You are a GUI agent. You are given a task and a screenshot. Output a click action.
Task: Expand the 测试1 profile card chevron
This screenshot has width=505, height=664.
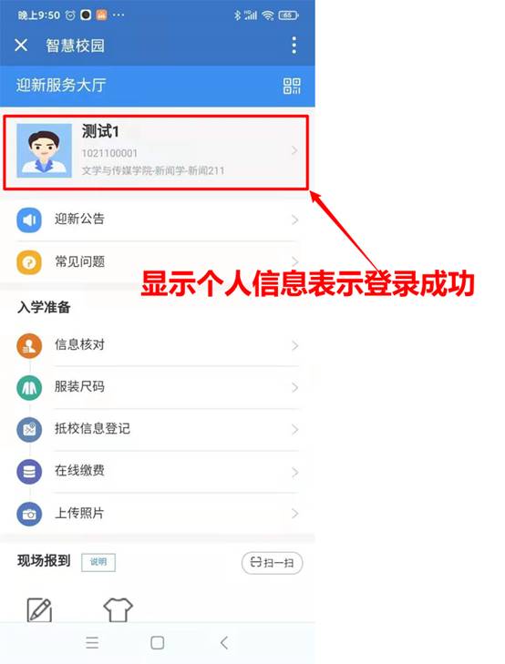point(294,150)
